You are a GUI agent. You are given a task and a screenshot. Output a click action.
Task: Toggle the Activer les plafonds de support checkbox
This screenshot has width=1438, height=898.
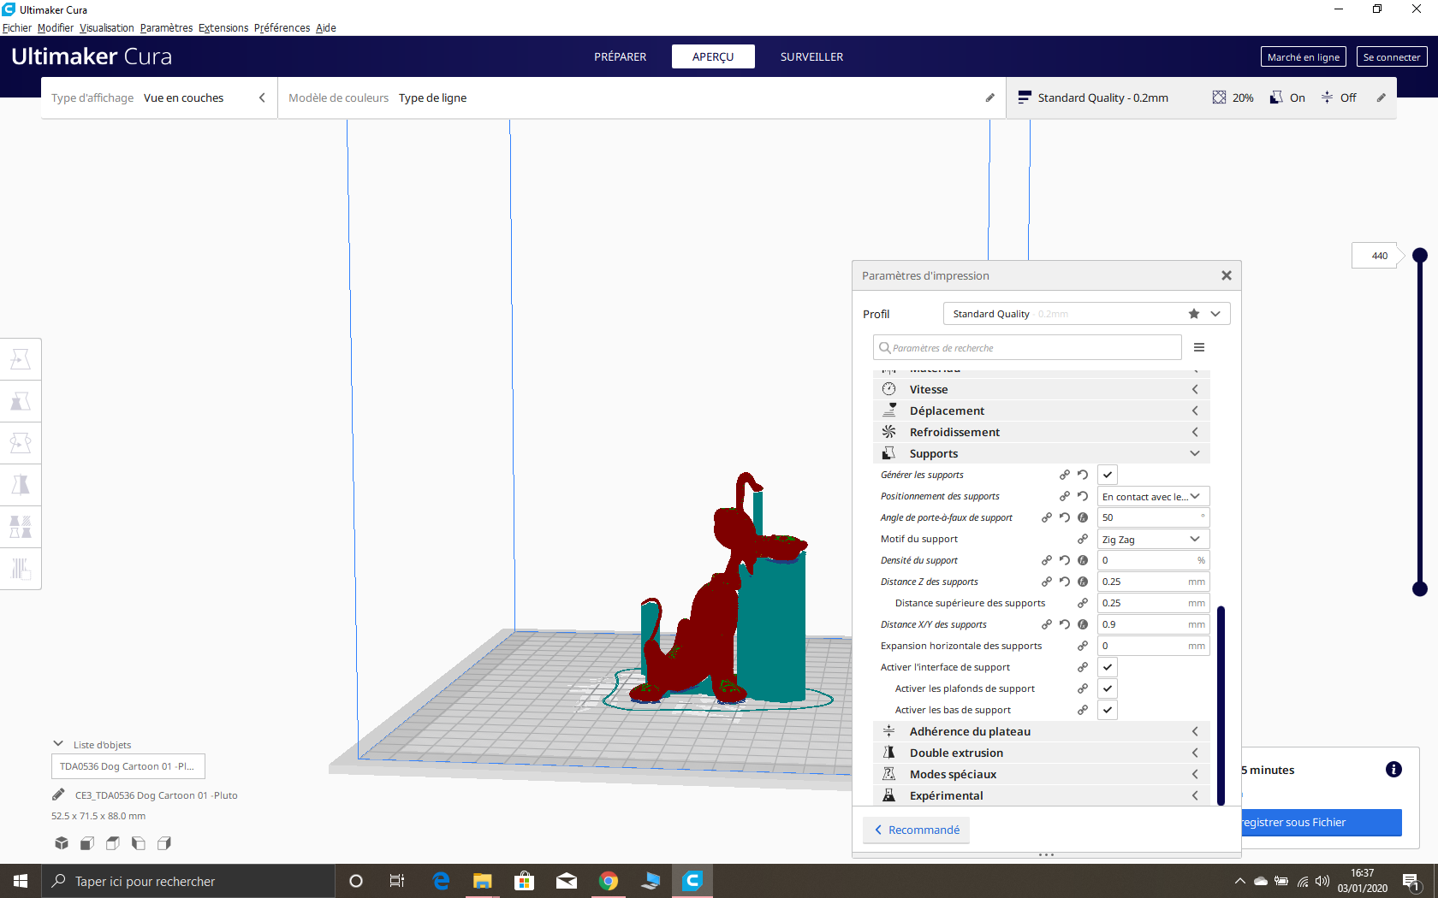(1108, 688)
